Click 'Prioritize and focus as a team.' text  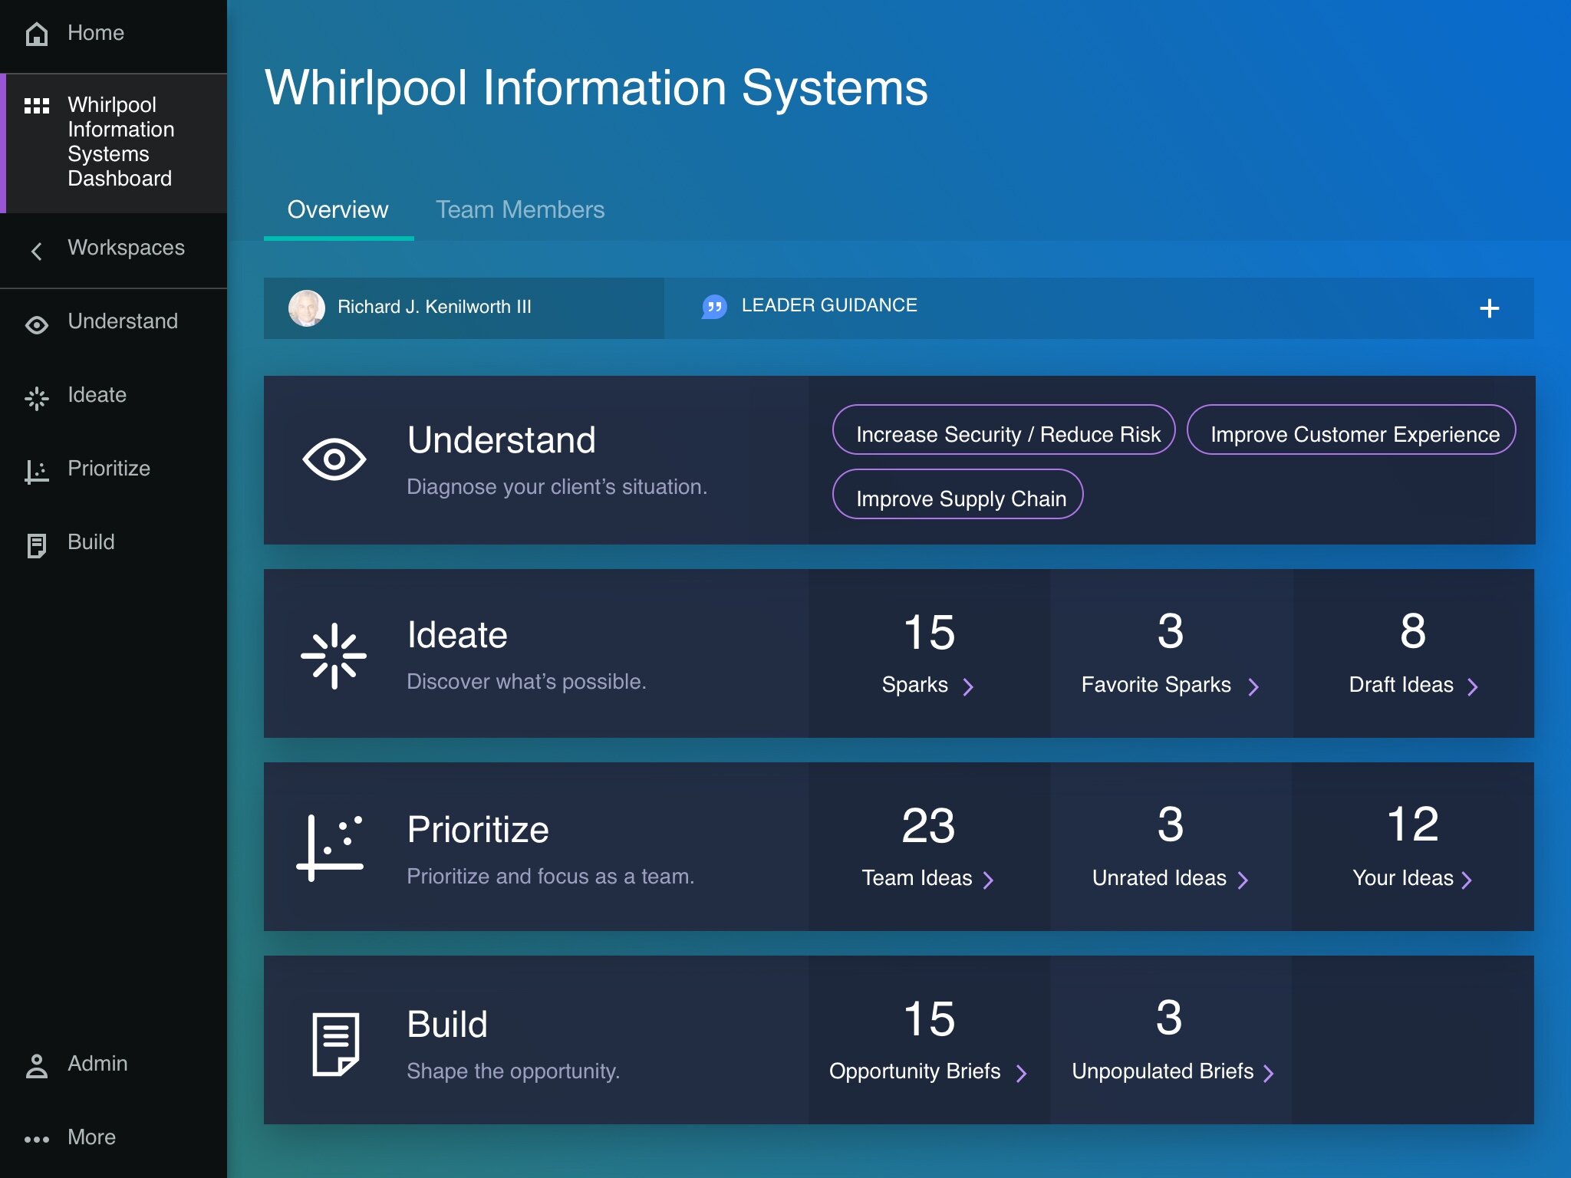[x=550, y=877]
